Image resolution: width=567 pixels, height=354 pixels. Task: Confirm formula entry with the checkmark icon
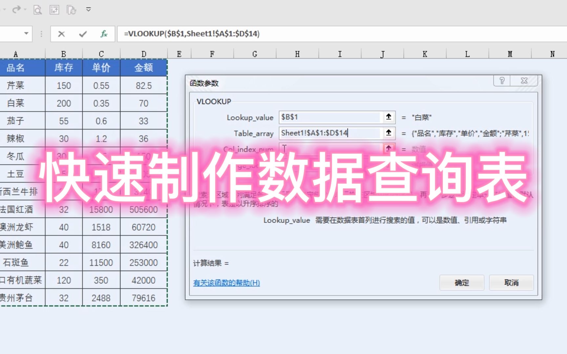pos(83,34)
